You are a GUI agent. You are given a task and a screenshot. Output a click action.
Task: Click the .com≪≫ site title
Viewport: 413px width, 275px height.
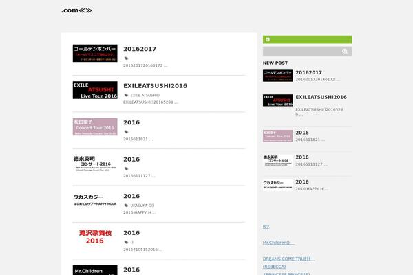(76, 10)
